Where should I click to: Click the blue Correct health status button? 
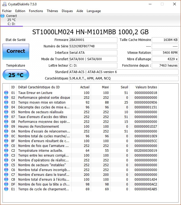(16, 52)
